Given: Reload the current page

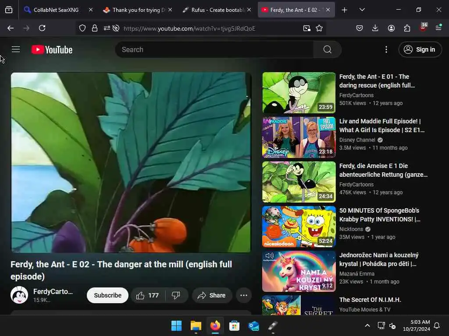Looking at the screenshot, I should pos(42,28).
